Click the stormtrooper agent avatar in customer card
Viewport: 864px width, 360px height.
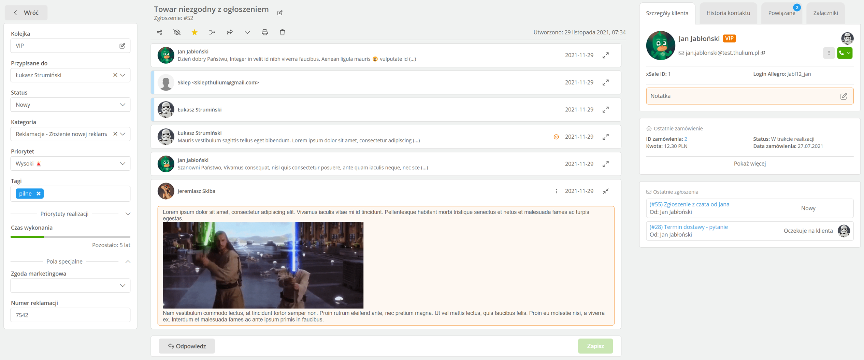coord(847,38)
